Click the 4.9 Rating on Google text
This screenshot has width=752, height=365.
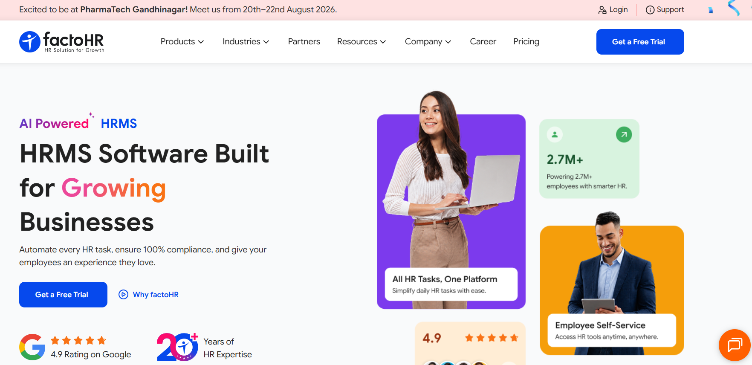[x=91, y=354]
